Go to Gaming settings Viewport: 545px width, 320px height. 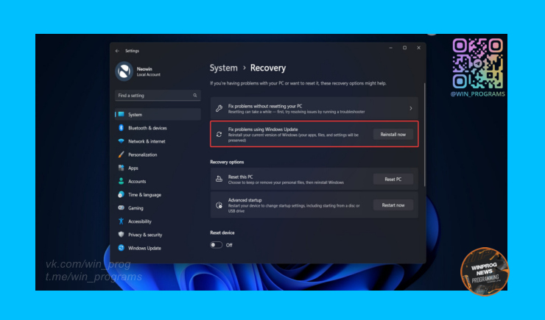pyautogui.click(x=158, y=208)
